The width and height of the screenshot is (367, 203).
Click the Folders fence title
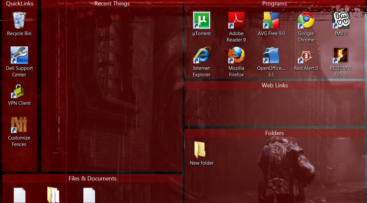274,133
